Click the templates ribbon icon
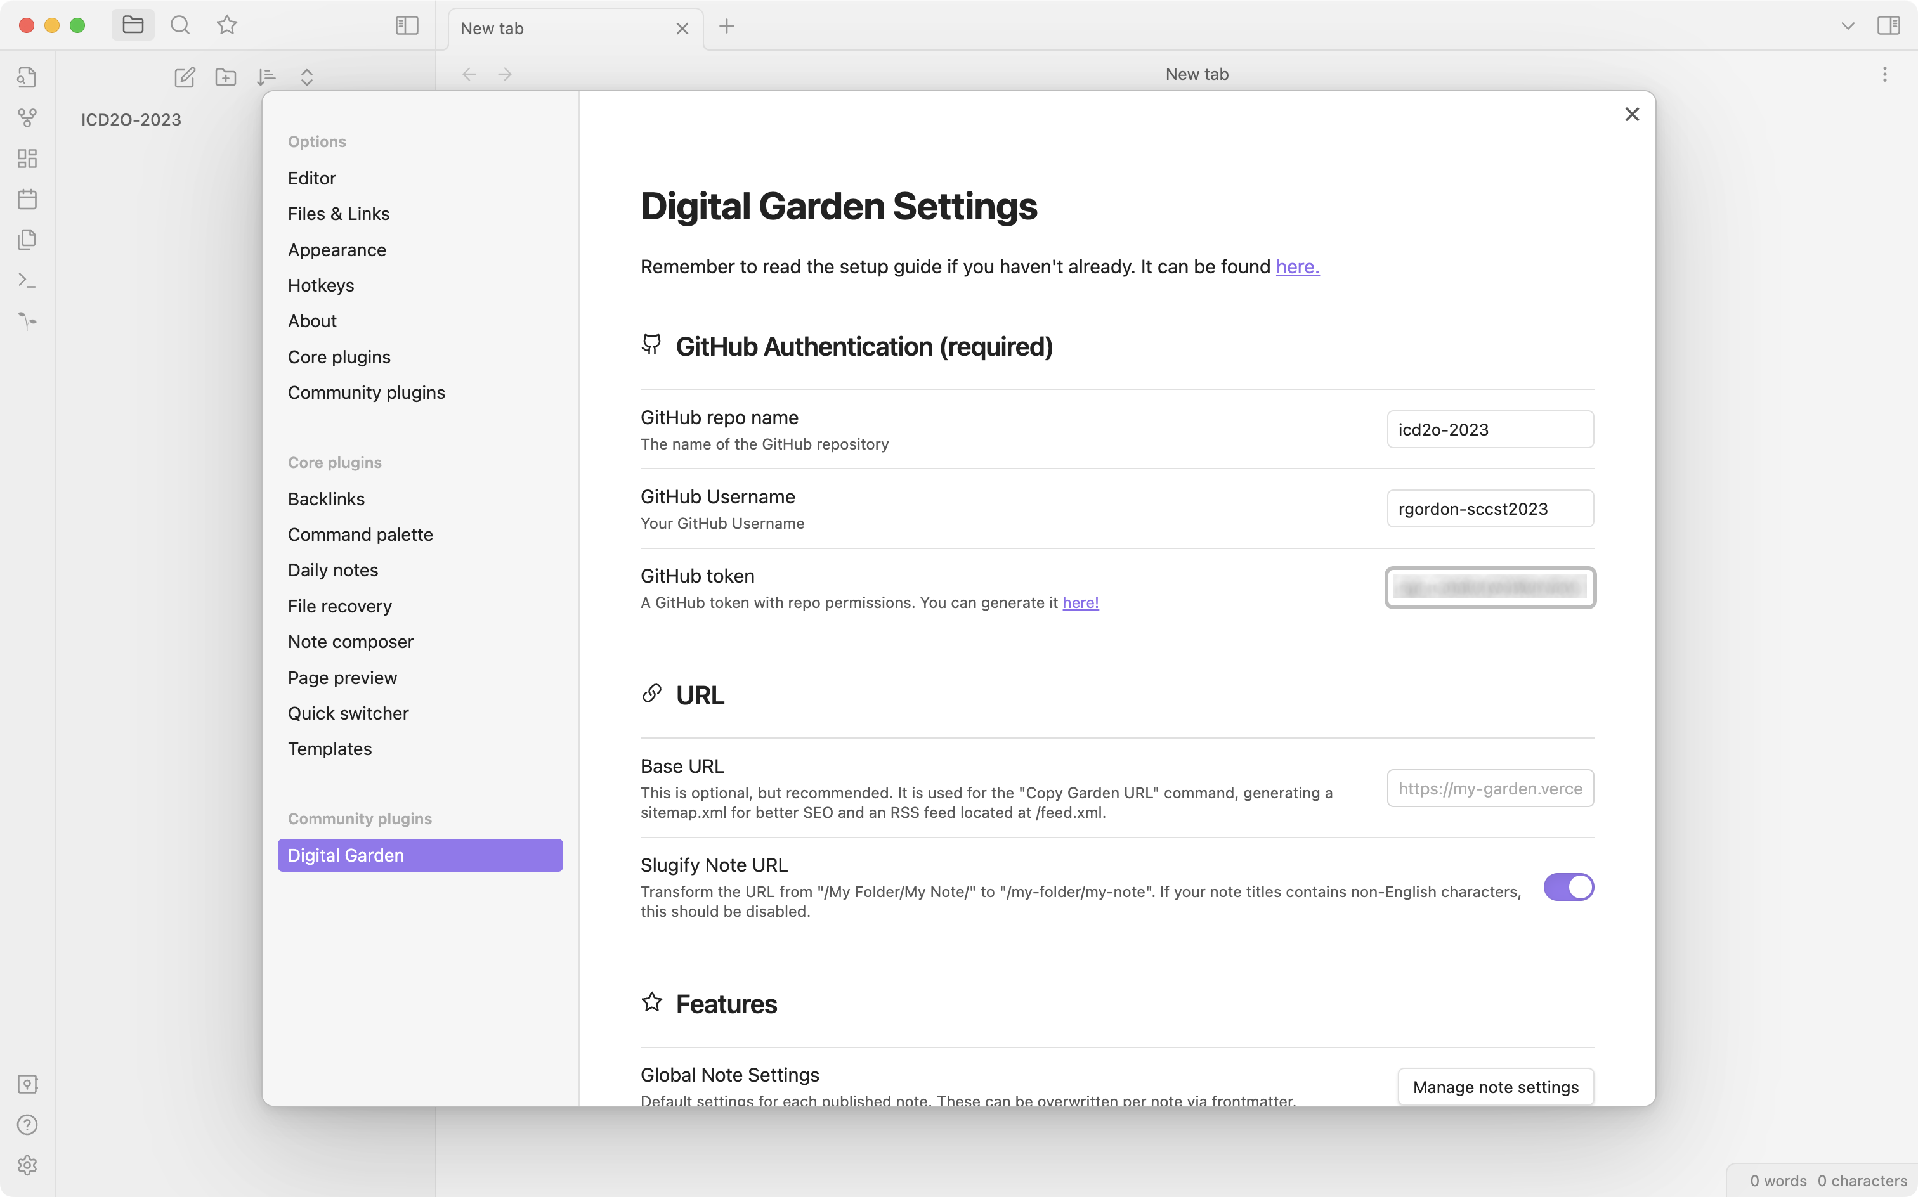This screenshot has width=1918, height=1197. click(x=27, y=239)
